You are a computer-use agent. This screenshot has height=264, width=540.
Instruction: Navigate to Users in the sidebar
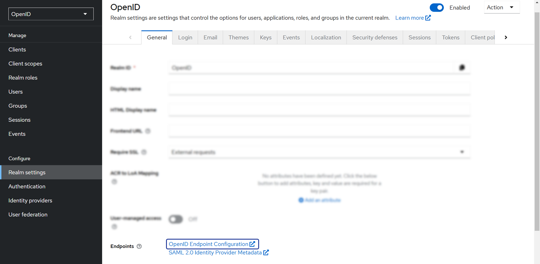[x=16, y=92]
